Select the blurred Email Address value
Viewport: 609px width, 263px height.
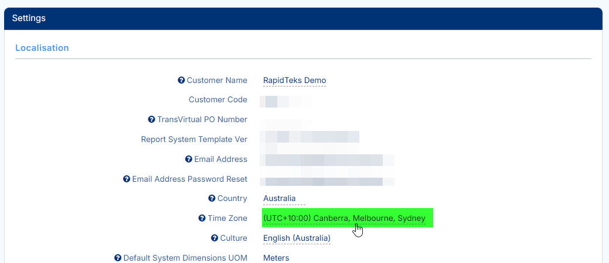(327, 160)
